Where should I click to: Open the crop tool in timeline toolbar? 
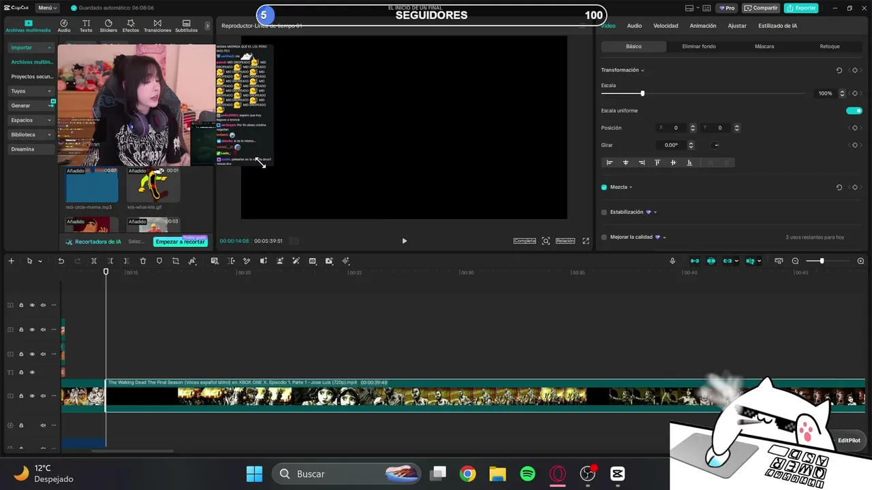pyautogui.click(x=176, y=261)
